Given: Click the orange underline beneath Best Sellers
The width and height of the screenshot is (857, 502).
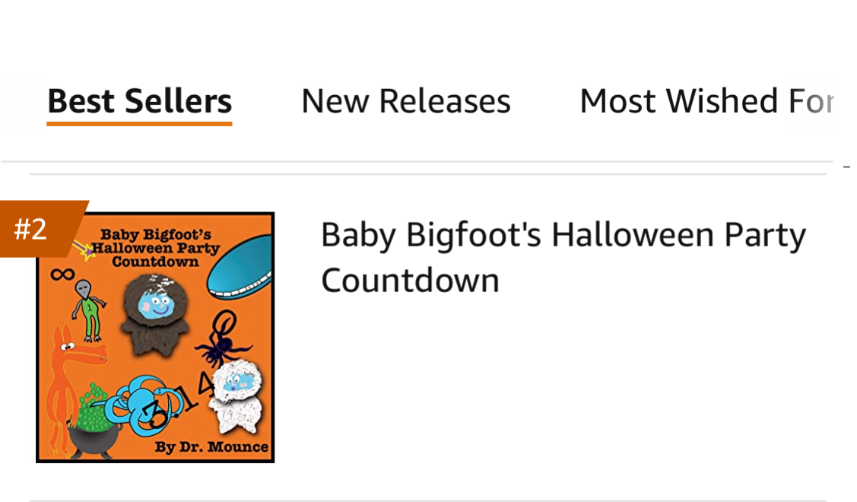Looking at the screenshot, I should click(139, 123).
